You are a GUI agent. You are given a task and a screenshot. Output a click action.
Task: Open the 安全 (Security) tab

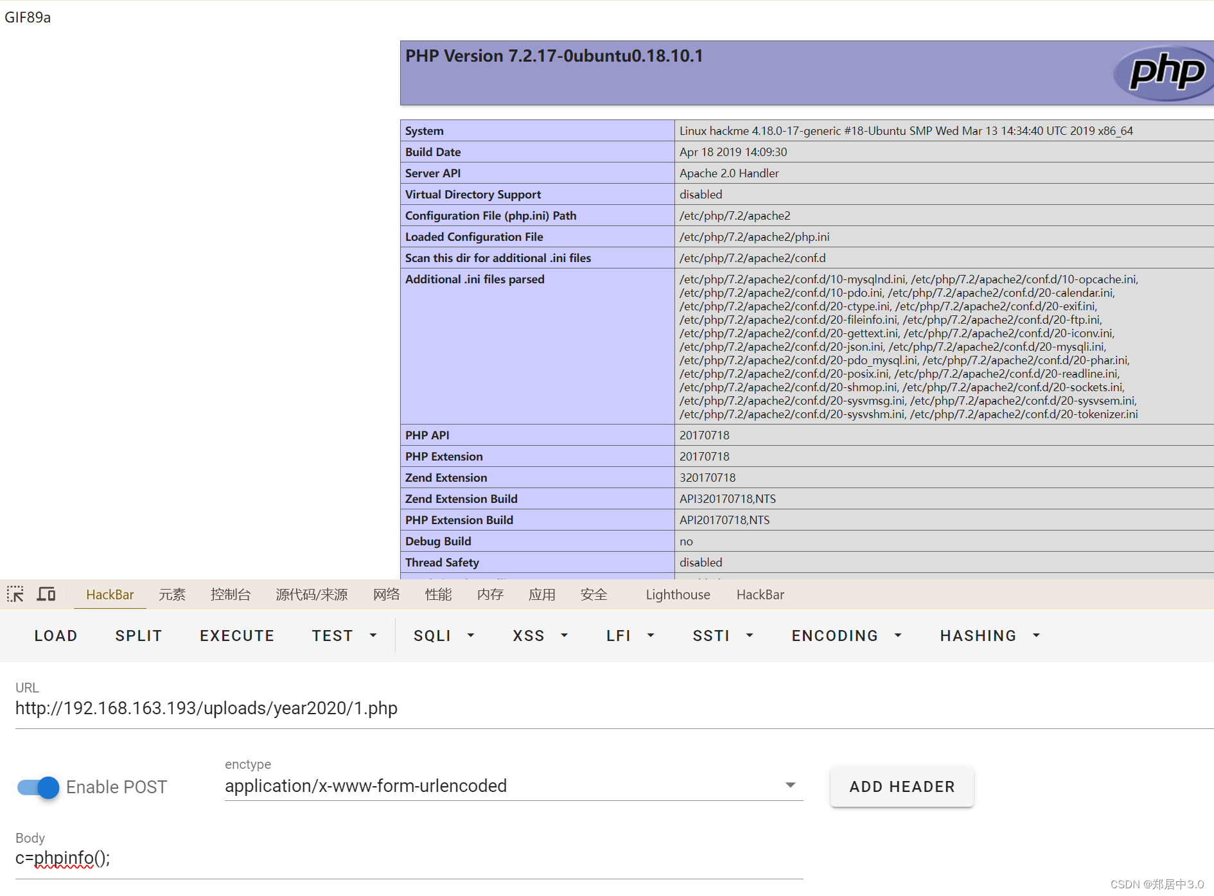pyautogui.click(x=594, y=595)
